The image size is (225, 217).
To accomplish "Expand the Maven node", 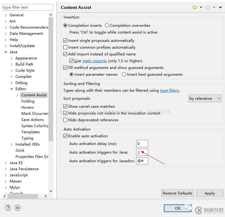I will 6,181.
